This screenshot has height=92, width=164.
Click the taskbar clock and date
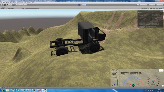[159, 90]
